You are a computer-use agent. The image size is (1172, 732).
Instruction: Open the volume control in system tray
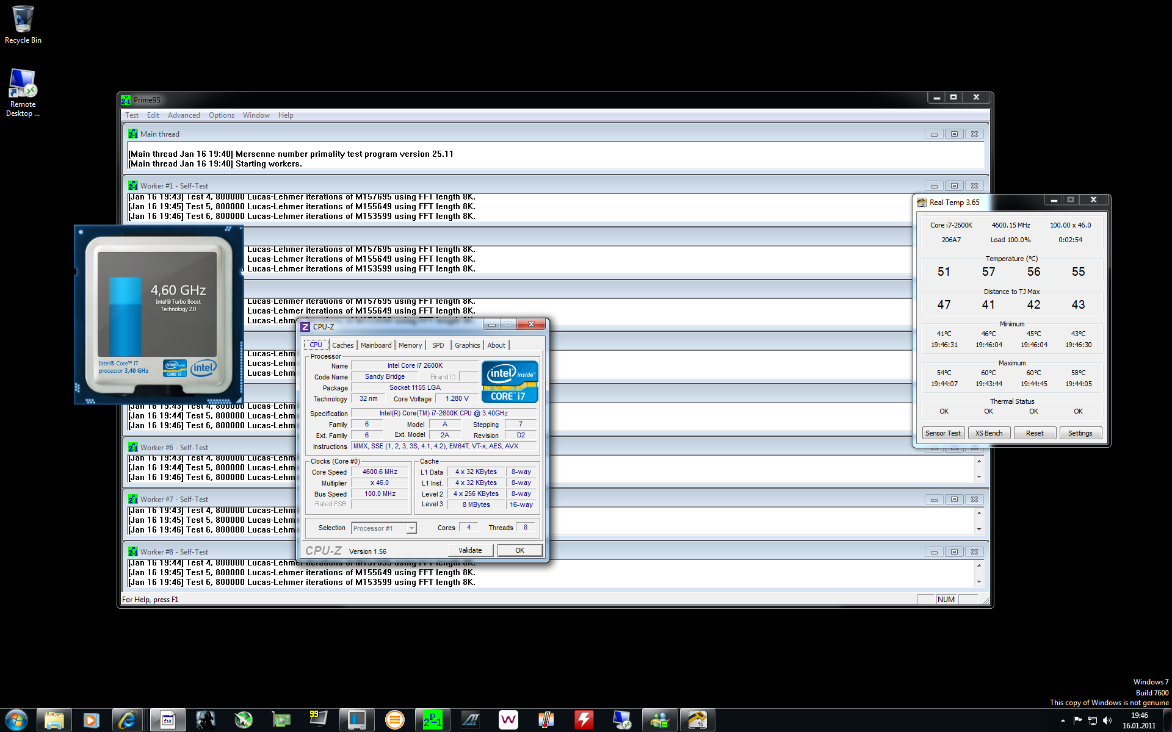pos(1107,720)
